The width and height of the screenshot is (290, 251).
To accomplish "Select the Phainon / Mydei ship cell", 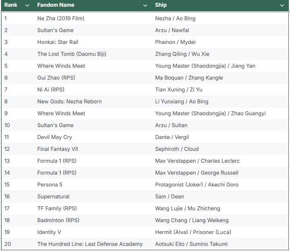I will click(x=175, y=42).
